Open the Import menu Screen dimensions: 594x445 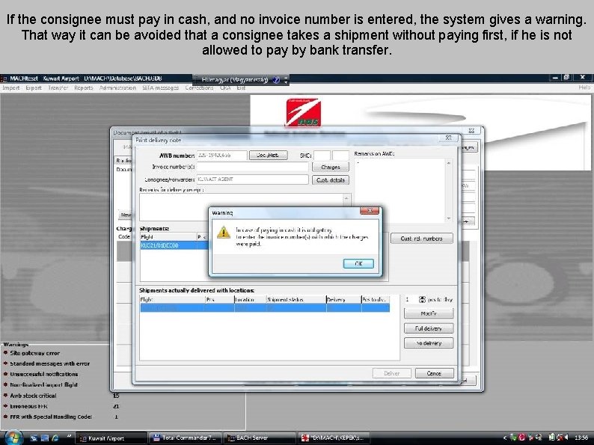[x=11, y=88]
